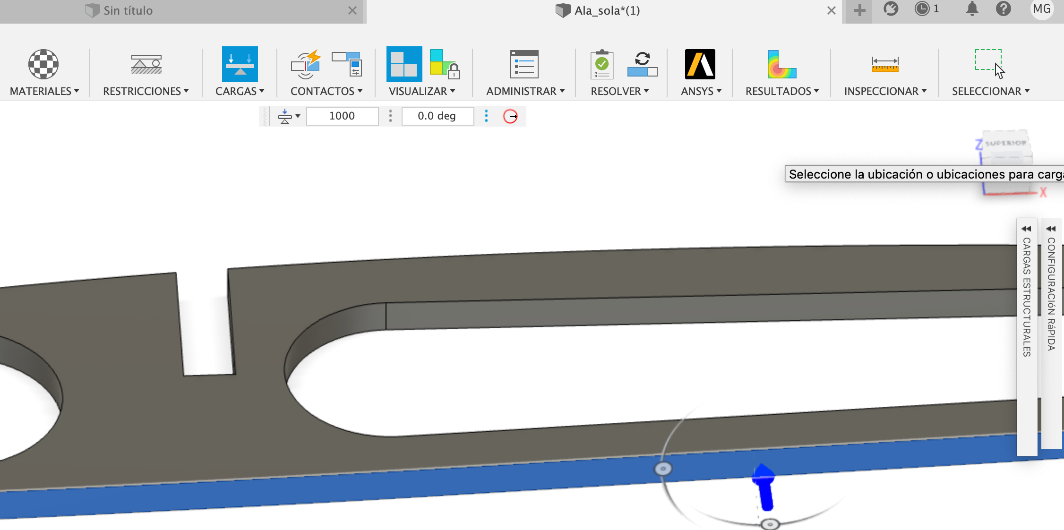Click the Visualizar blue squares icon
The image size is (1064, 530).
point(404,64)
